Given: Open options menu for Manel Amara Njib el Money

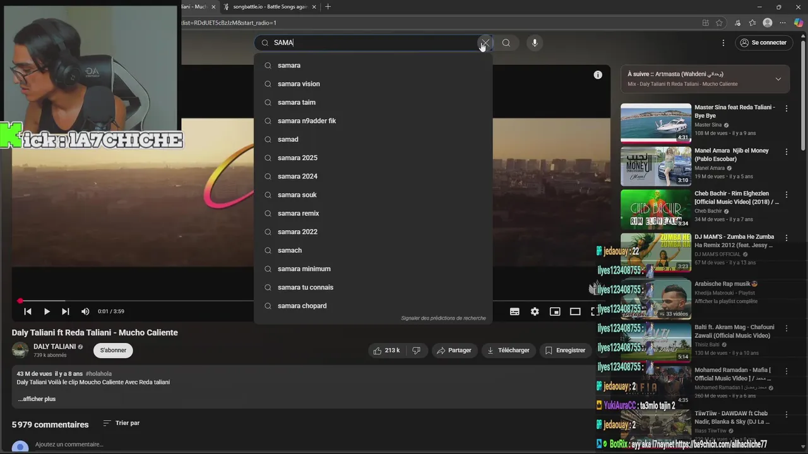Looking at the screenshot, I should pos(787,152).
